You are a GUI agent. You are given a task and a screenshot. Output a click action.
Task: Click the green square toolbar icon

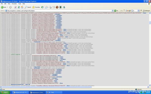[60, 7]
